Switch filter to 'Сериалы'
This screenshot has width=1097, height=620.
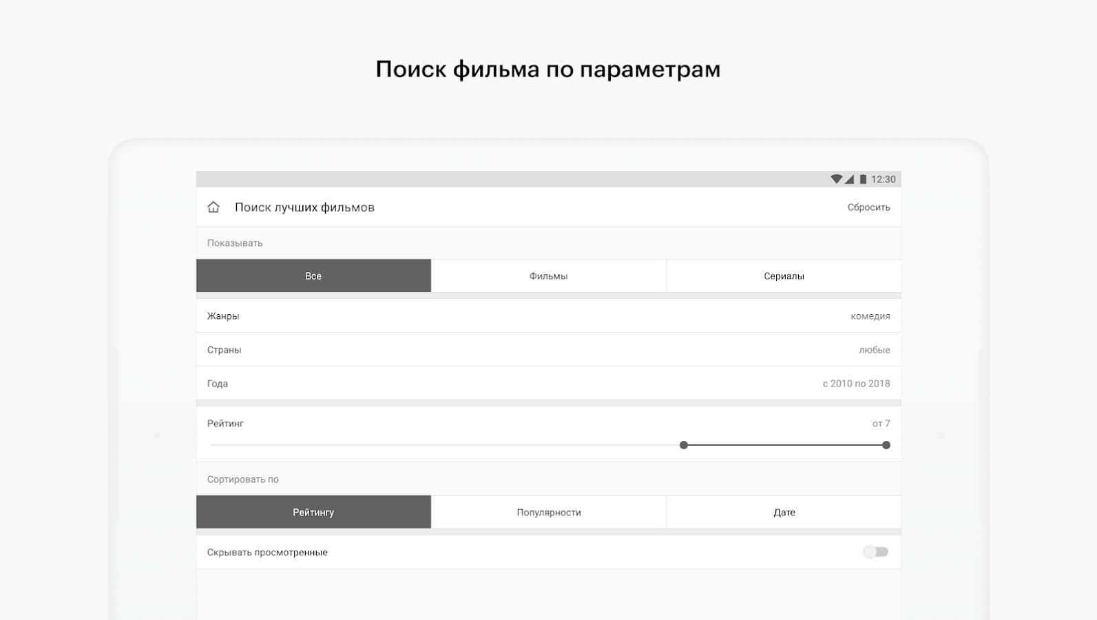tap(784, 276)
